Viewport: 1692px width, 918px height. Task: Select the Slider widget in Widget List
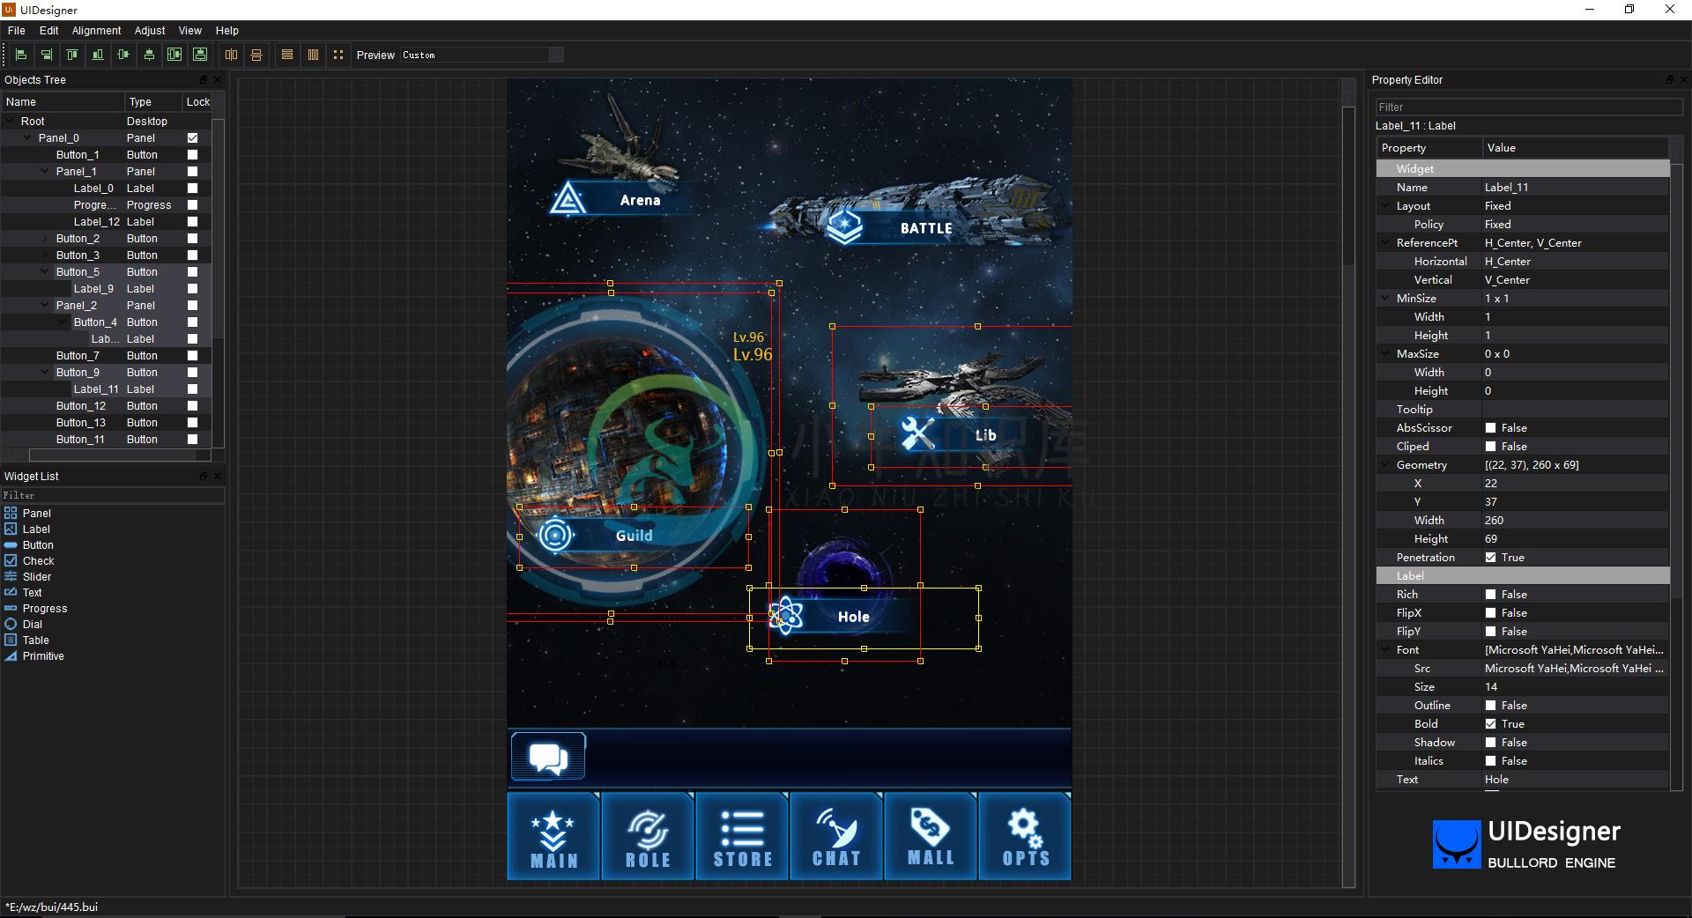click(37, 576)
